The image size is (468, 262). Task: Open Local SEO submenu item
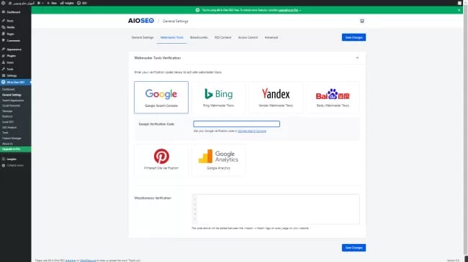click(8, 122)
